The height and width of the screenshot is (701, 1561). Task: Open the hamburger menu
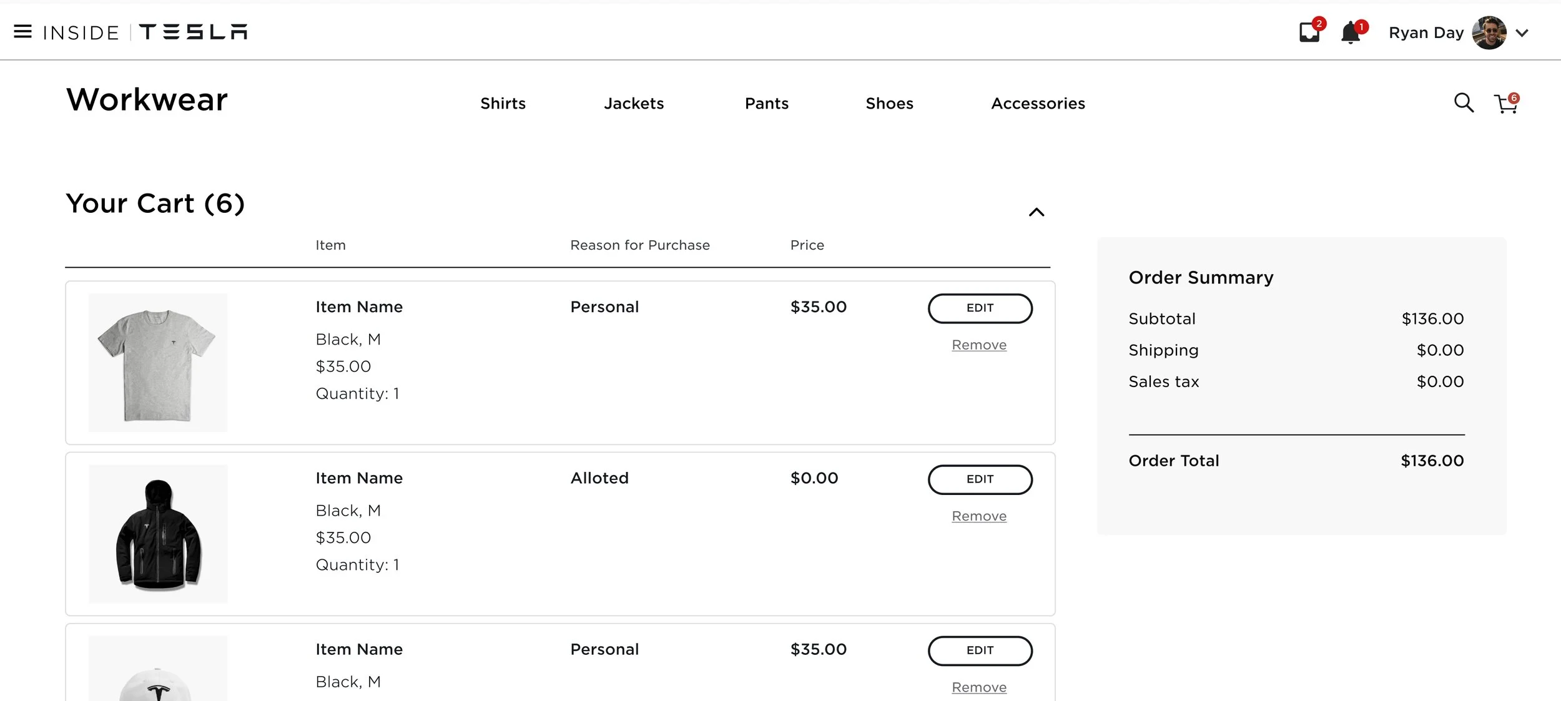22,32
